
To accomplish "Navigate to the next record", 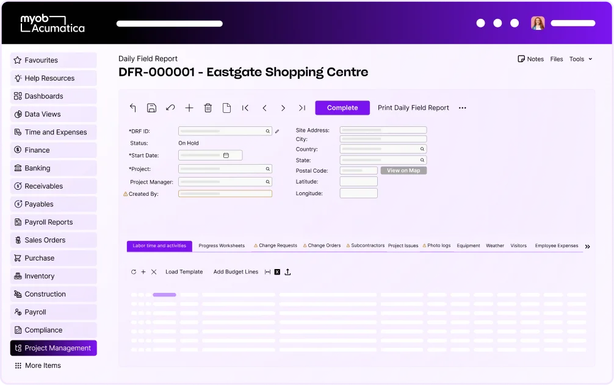I will click(283, 107).
